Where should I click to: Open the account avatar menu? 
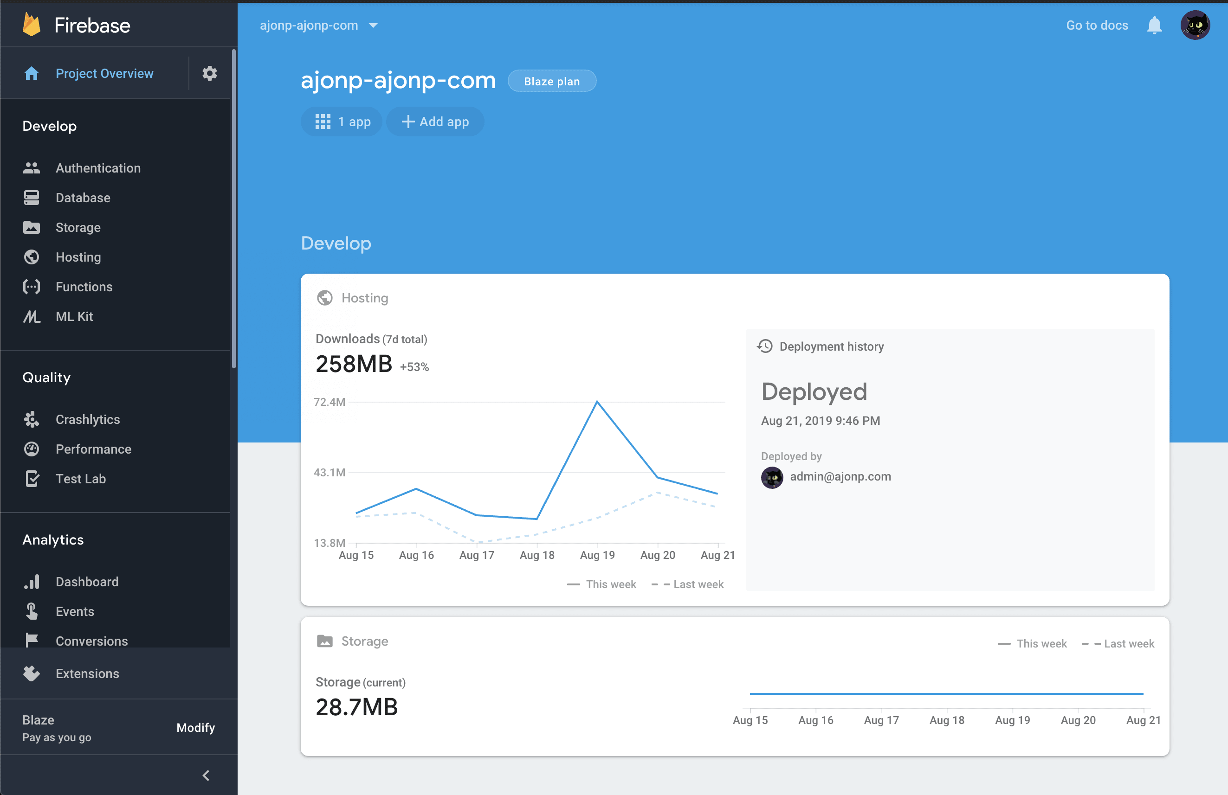[x=1195, y=25]
